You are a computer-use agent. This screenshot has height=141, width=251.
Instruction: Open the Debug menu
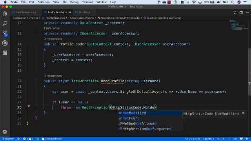click(74, 2)
